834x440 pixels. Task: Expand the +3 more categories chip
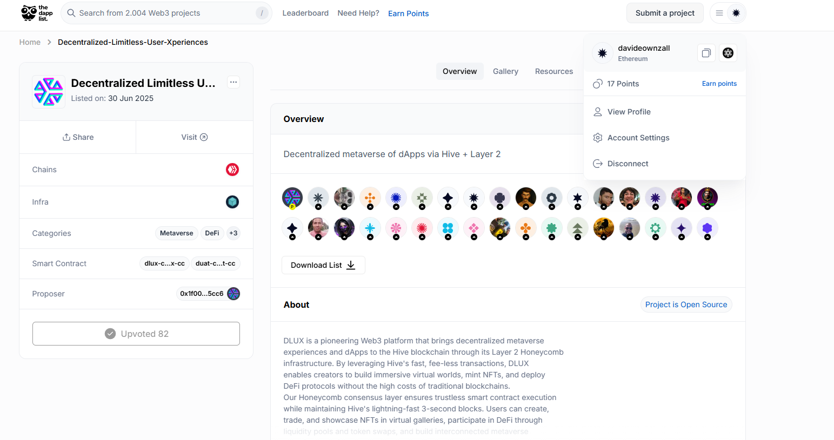point(233,233)
